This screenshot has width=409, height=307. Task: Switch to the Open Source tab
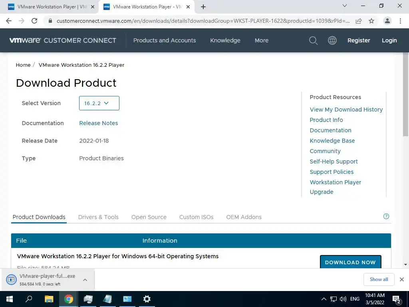pyautogui.click(x=149, y=217)
